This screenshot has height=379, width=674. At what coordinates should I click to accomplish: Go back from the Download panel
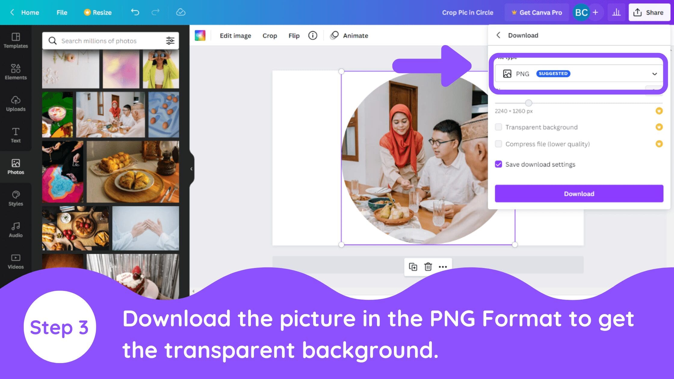[x=499, y=35]
